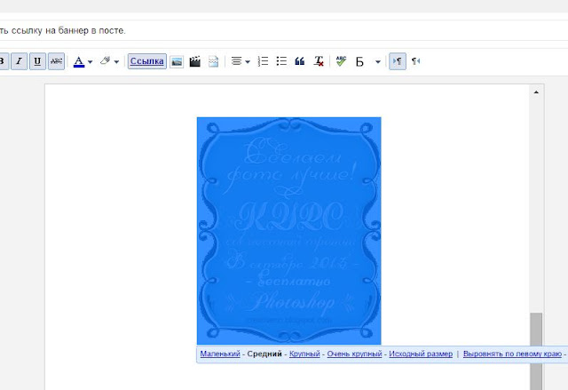Remove formatting with Tx icon
The width and height of the screenshot is (568, 390).
[319, 61]
